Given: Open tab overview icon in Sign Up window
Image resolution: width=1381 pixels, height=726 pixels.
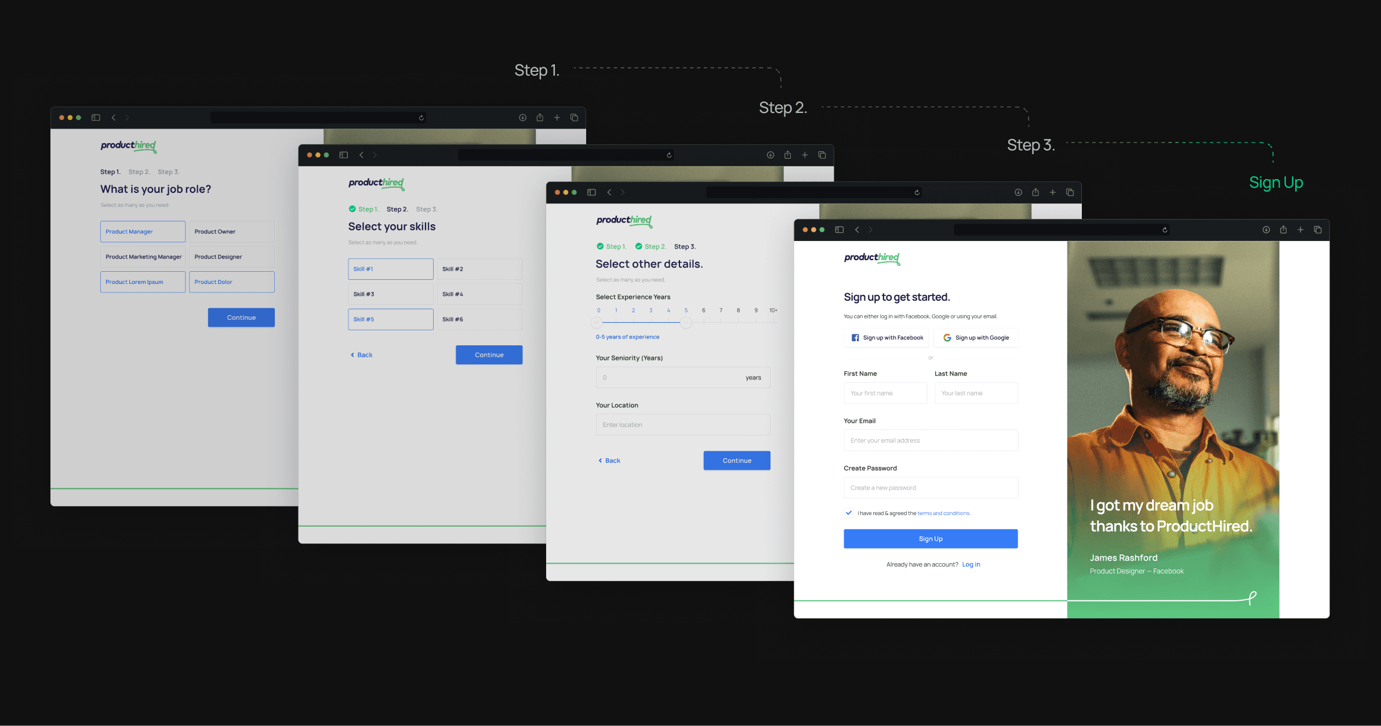Looking at the screenshot, I should [x=1318, y=230].
